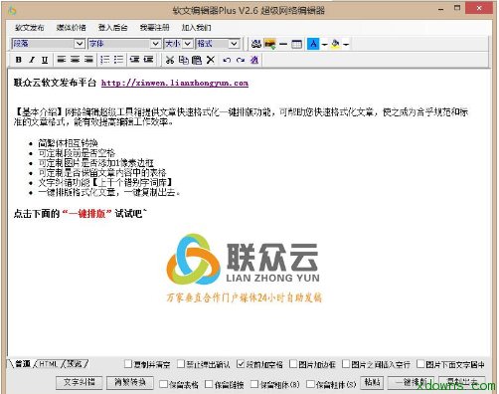Viewport: 499px width, 394px height.
Task: Enable the 图片加边框 checkbox
Action: (x=293, y=364)
